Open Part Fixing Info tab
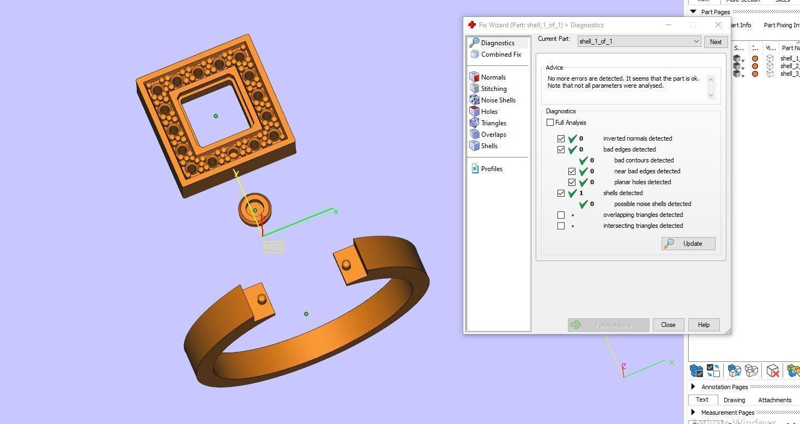The image size is (800, 424). (x=782, y=25)
